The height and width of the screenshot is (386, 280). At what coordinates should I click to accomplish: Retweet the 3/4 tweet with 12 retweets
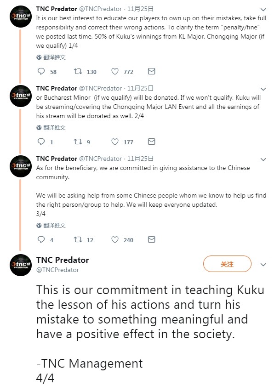[x=79, y=240]
